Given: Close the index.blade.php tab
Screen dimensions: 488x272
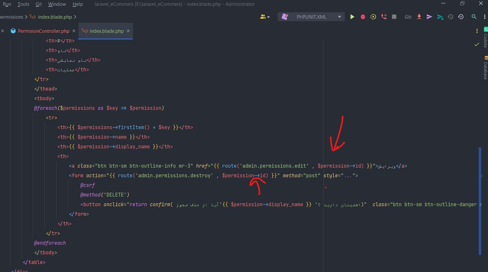Looking at the screenshot, I should pyautogui.click(x=128, y=31).
